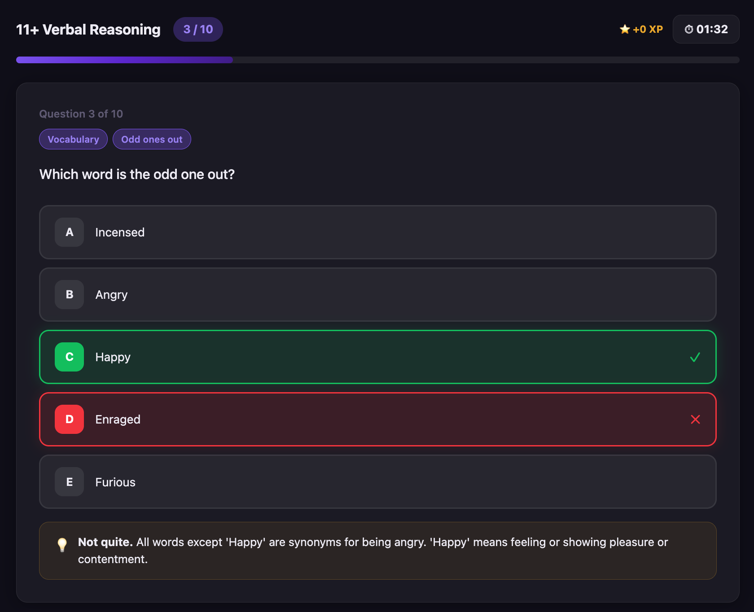Image resolution: width=754 pixels, height=612 pixels.
Task: Click the purple quiz progress bar
Action: tap(125, 60)
